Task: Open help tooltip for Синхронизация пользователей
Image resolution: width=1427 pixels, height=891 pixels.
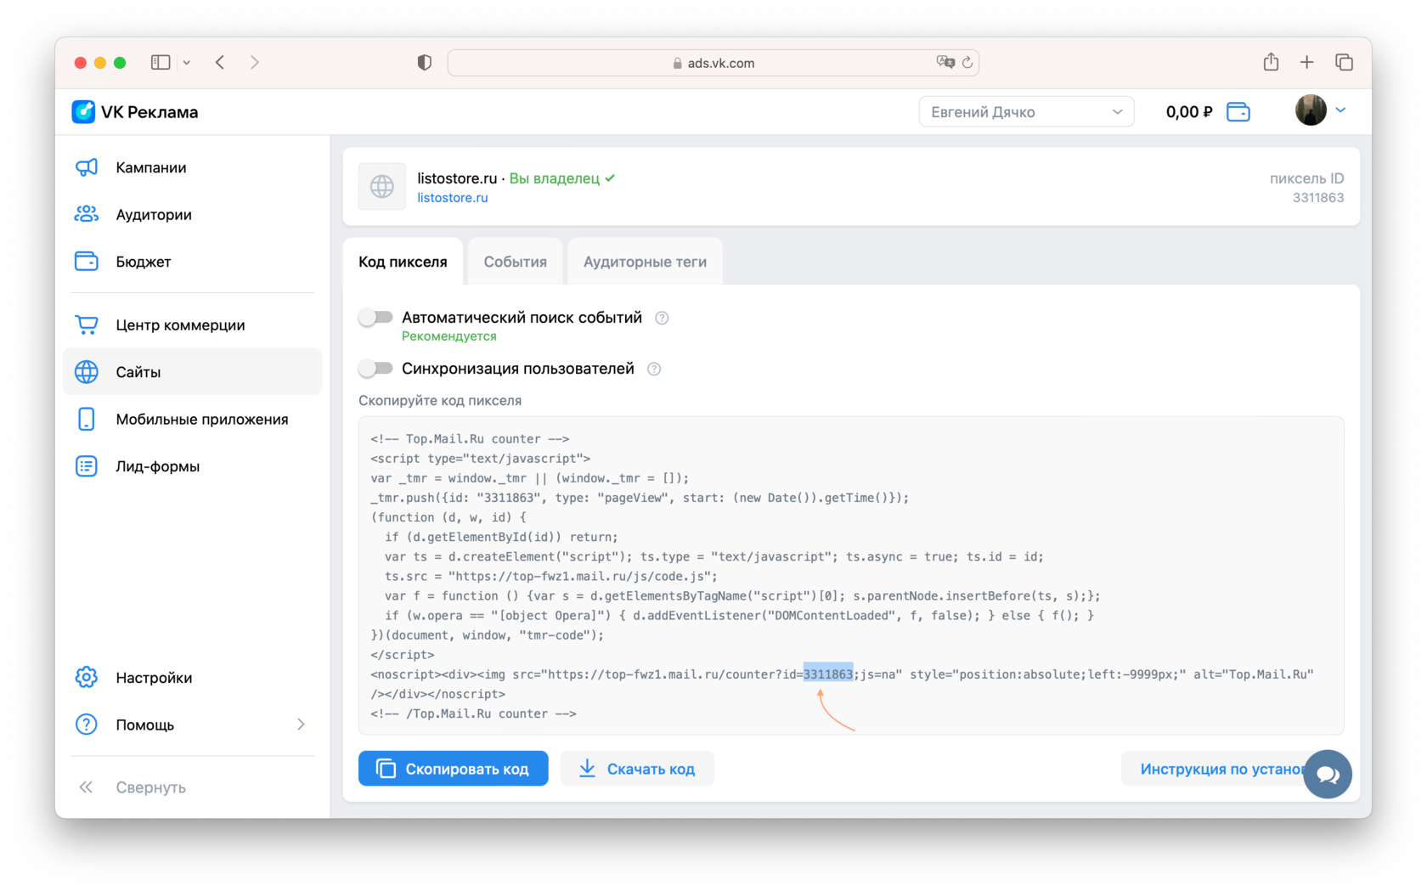Action: tap(654, 369)
